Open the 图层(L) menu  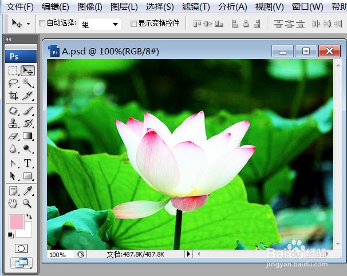pos(124,7)
